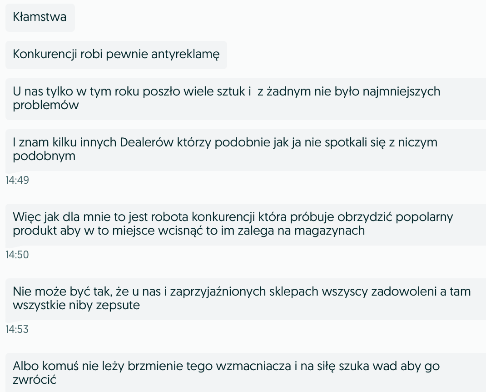The width and height of the screenshot is (486, 392).
Task: Click the 14:49 timestamp
Action: point(17,180)
